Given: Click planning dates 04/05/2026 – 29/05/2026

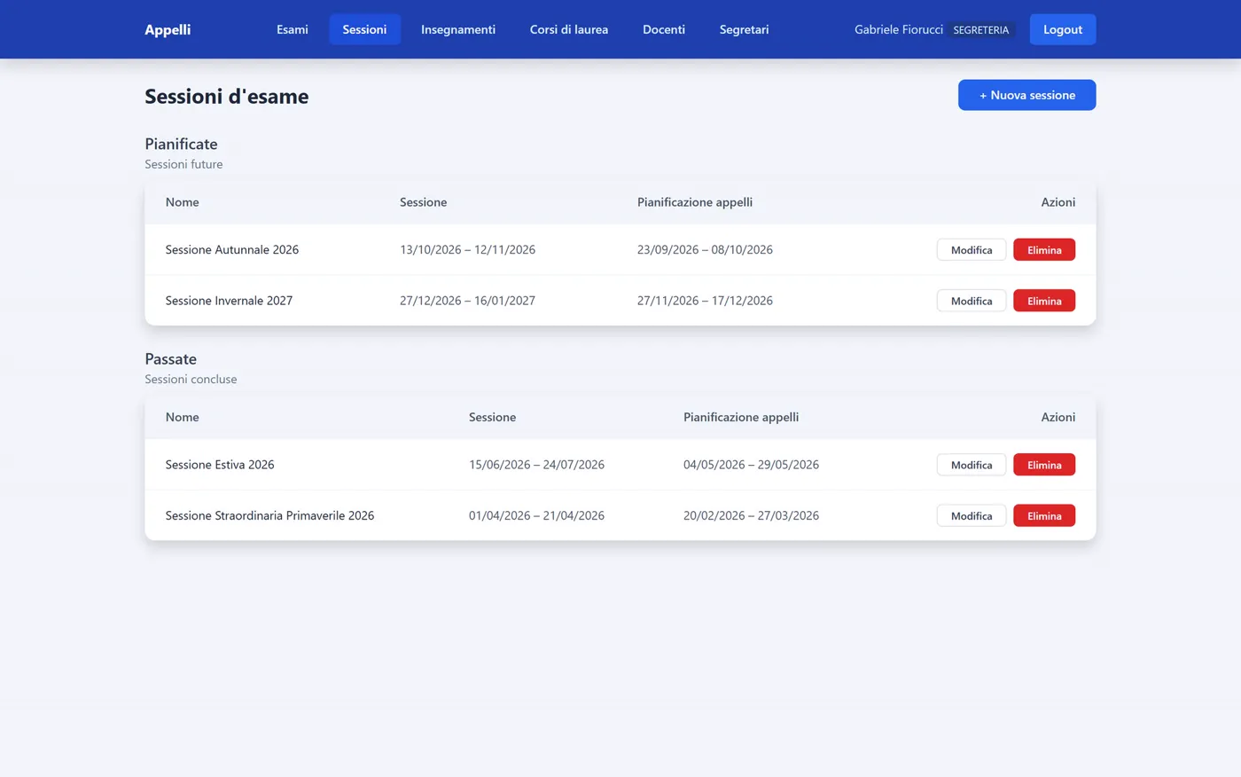Looking at the screenshot, I should point(751,465).
